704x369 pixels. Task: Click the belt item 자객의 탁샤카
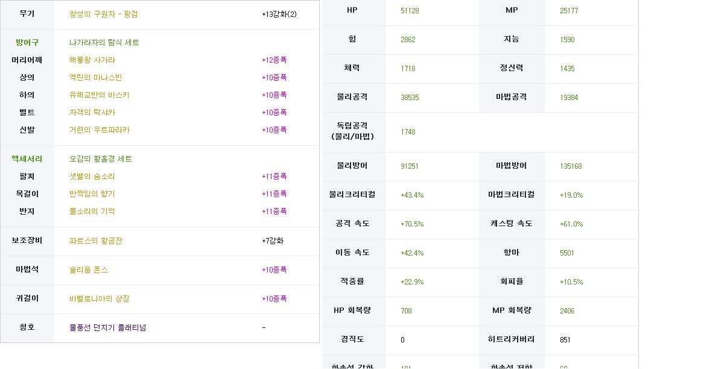point(92,112)
